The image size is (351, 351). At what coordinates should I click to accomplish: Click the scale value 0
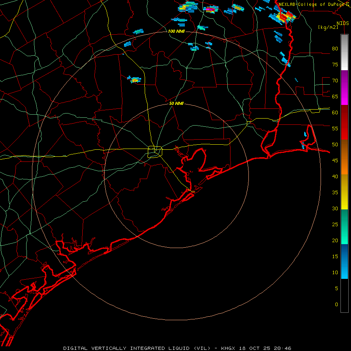tap(337, 305)
